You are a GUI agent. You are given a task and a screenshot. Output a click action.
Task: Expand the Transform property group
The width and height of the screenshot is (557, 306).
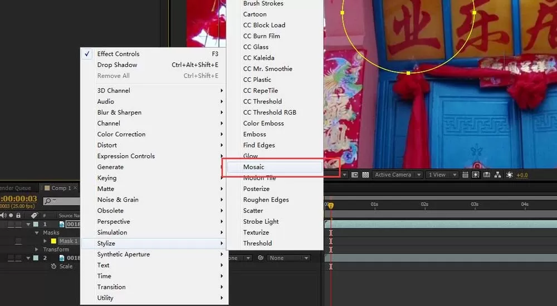click(x=37, y=249)
